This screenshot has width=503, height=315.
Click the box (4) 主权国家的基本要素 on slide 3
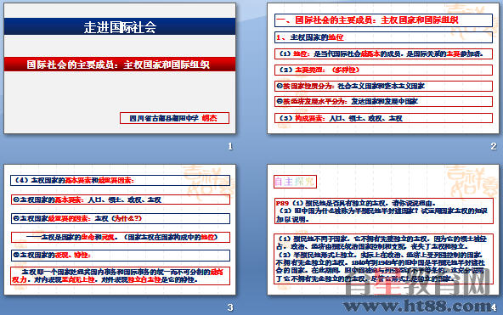(121, 180)
